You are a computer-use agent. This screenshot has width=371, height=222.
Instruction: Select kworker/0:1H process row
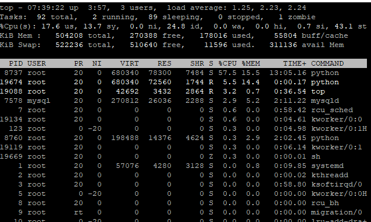(x=183, y=128)
